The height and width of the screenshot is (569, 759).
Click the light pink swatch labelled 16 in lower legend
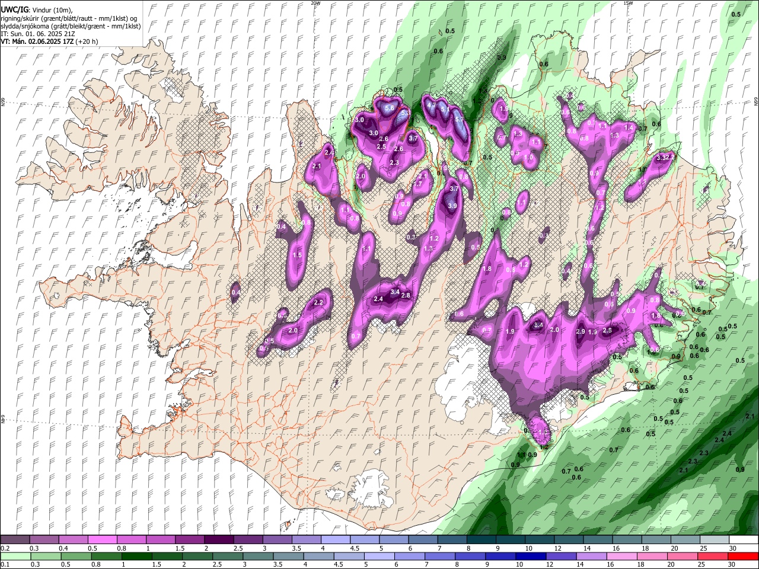tap(623, 556)
